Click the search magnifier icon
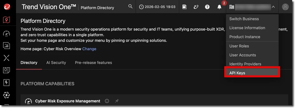Image resolution: width=295 pixels, height=108 pixels. click(130, 6)
